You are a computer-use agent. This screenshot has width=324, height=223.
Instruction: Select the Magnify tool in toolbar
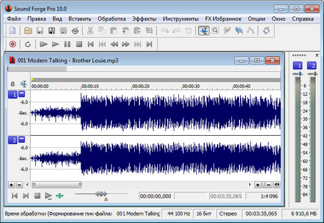click(215, 31)
